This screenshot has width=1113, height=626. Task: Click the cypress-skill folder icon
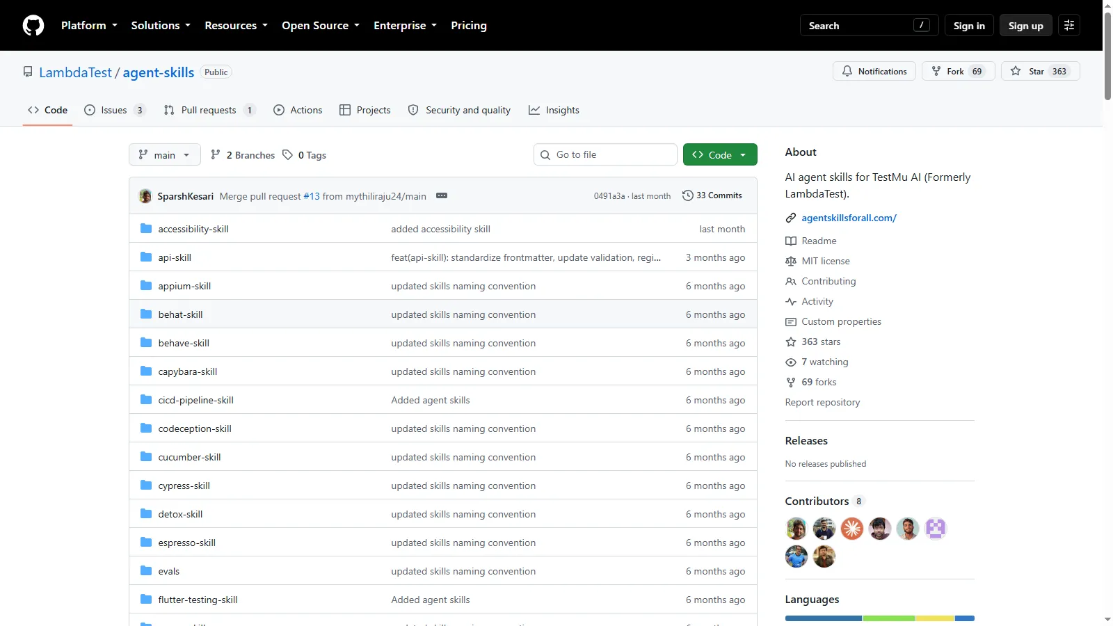tap(146, 485)
